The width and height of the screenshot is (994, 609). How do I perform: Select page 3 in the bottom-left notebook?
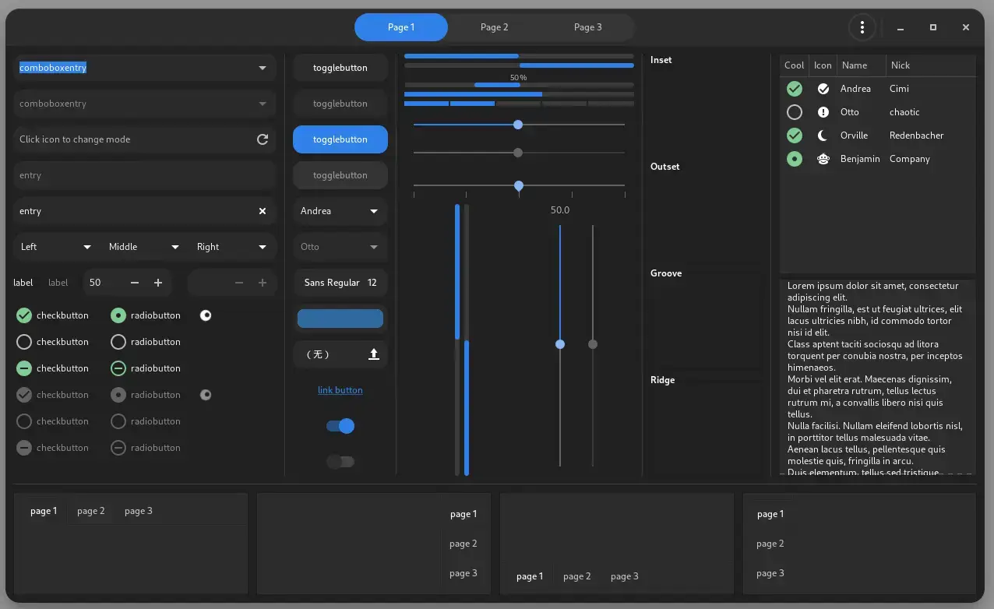[138, 511]
